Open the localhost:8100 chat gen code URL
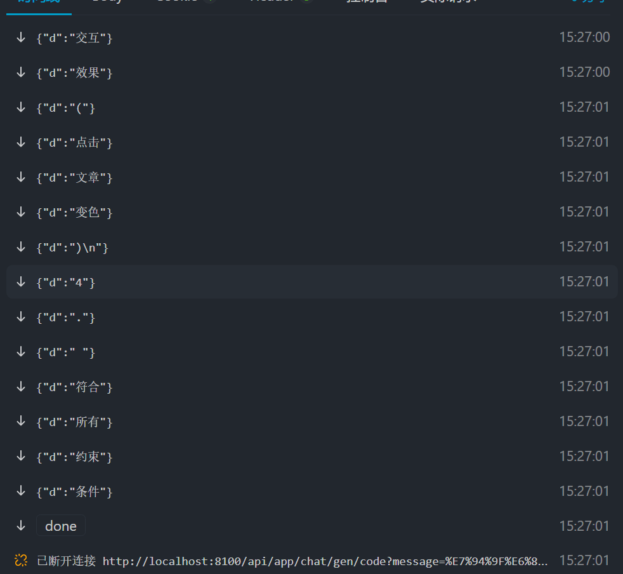 pyautogui.click(x=325, y=561)
